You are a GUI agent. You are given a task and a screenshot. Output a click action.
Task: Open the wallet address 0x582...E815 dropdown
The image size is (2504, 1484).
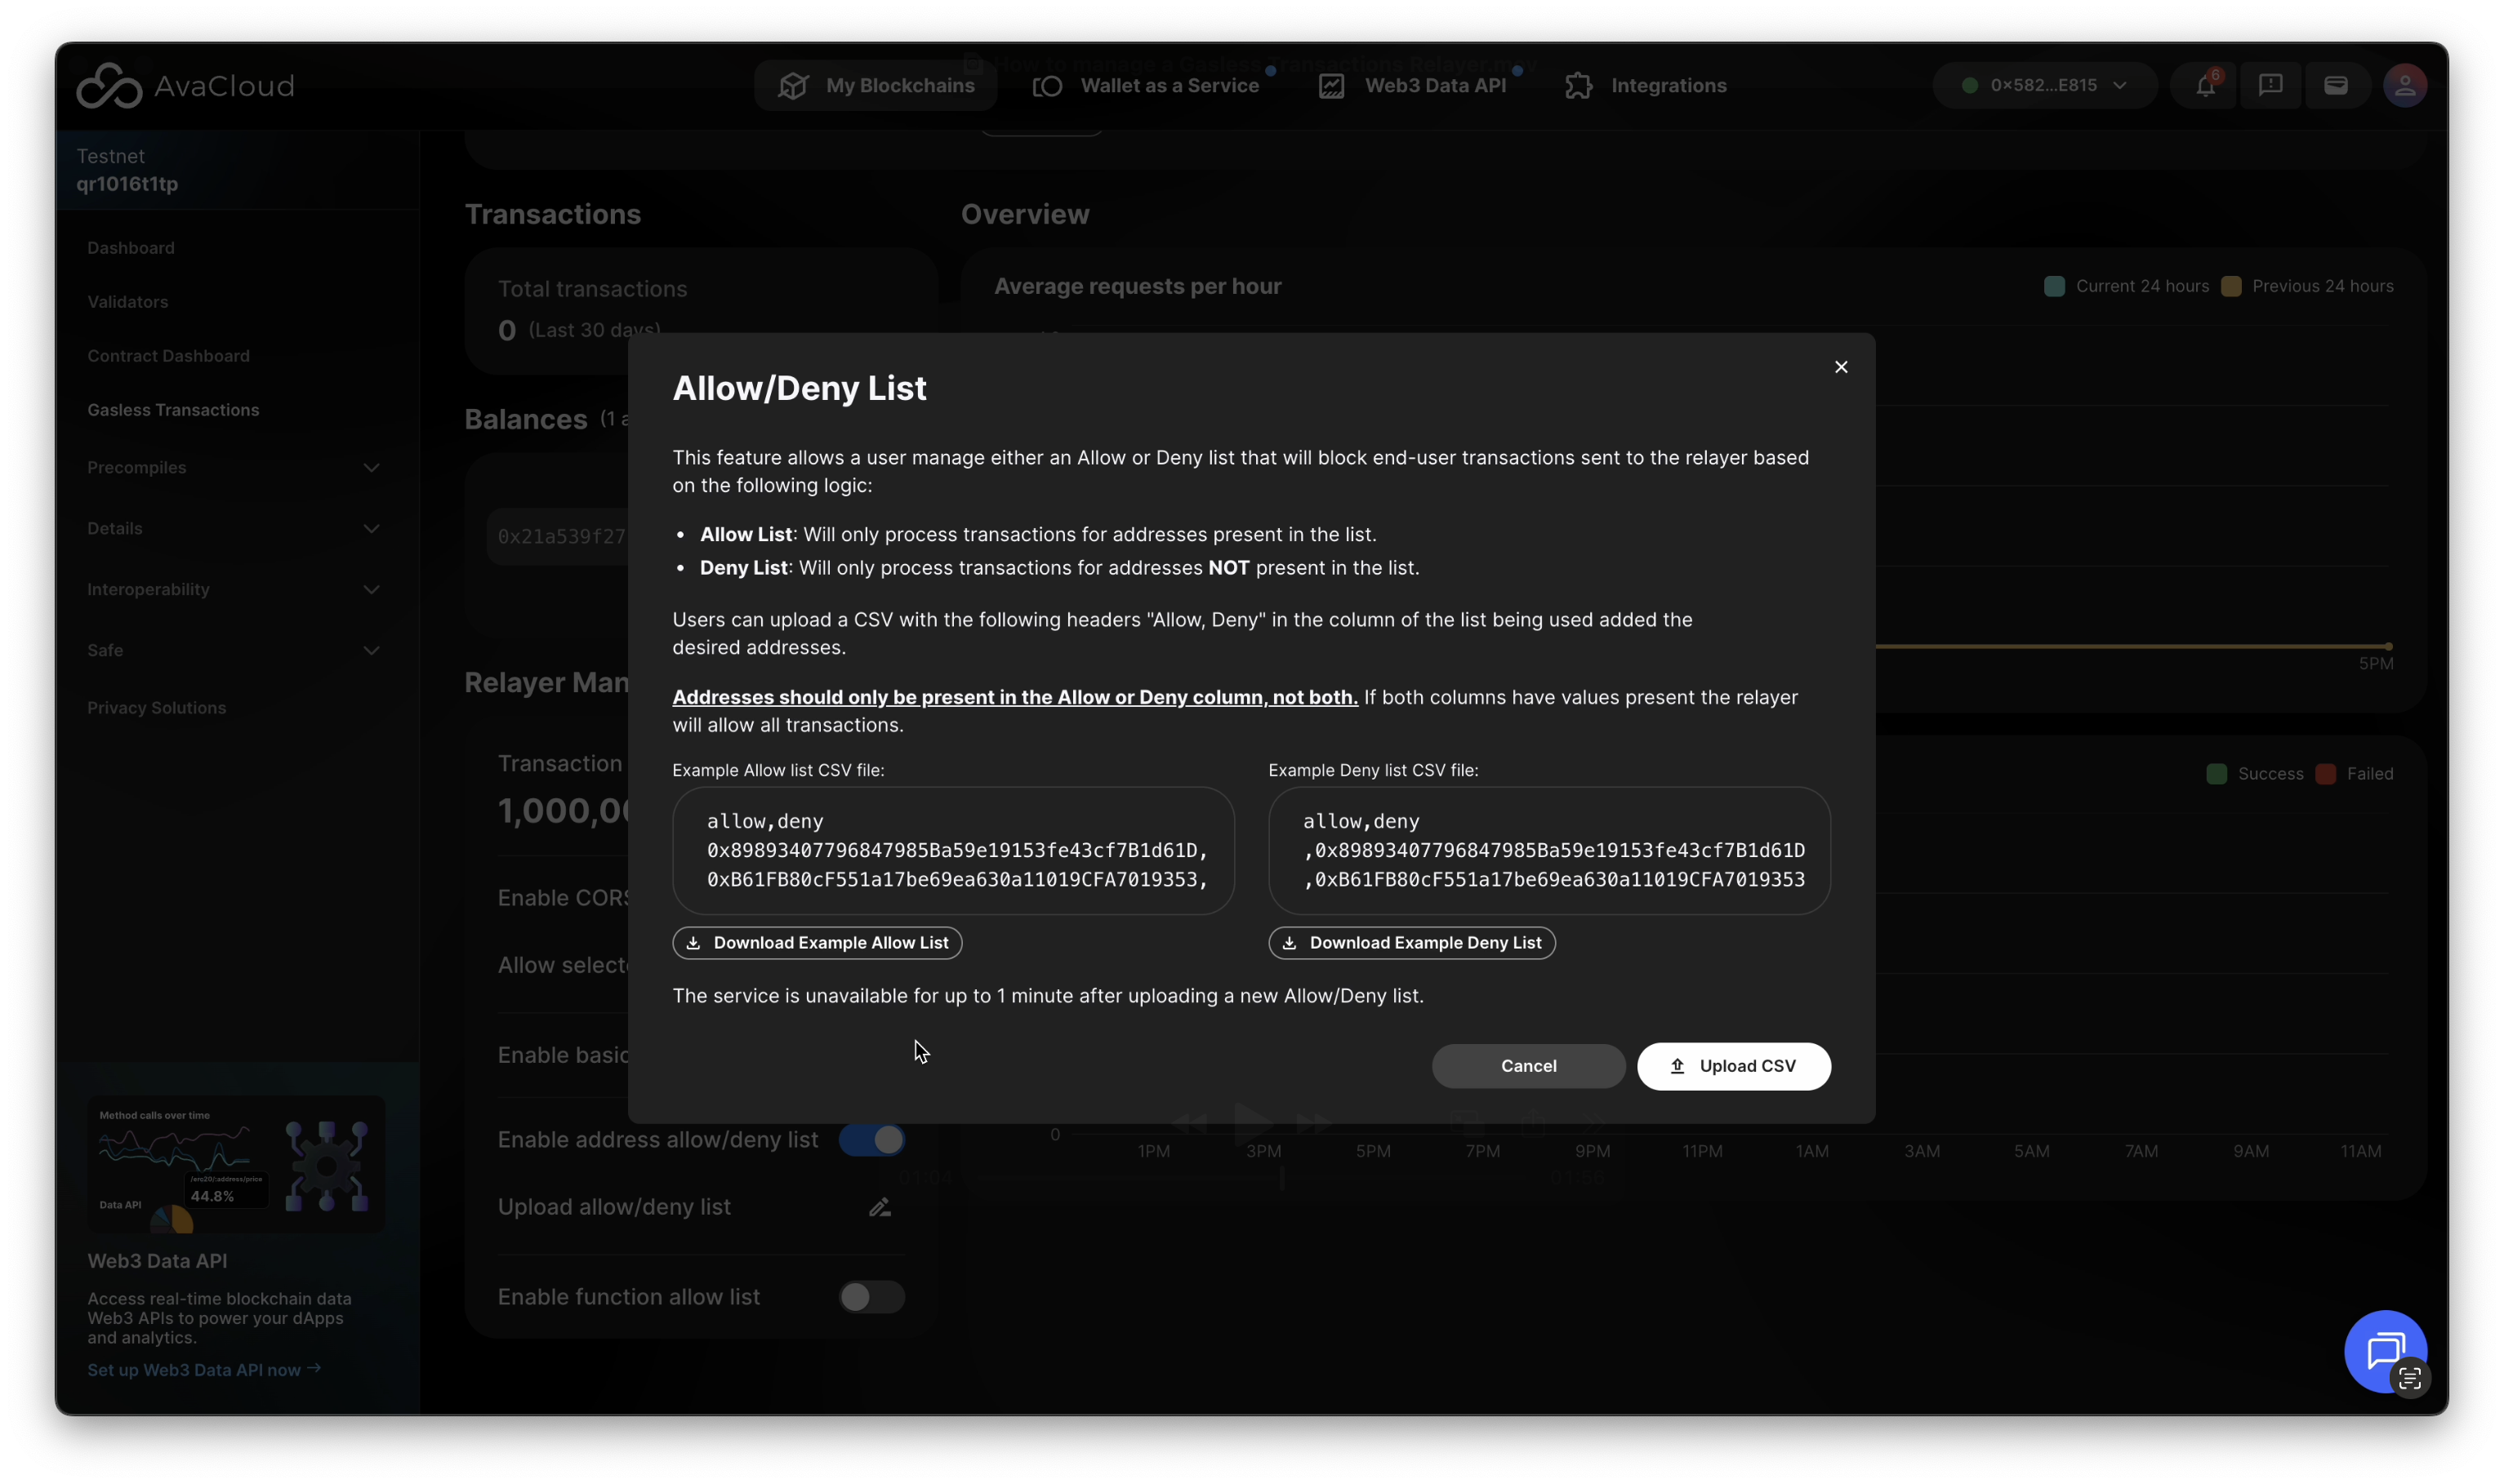click(x=2044, y=86)
